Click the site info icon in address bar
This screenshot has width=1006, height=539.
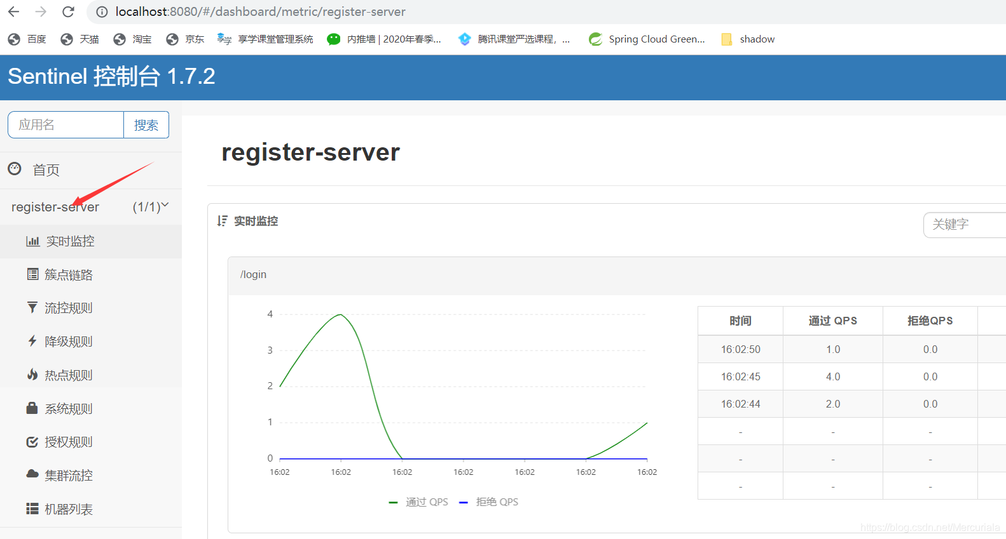click(101, 11)
